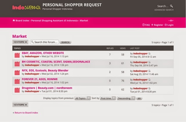View latest post icon in BH COSMETIC row
186x122 pixels.
[149, 62]
